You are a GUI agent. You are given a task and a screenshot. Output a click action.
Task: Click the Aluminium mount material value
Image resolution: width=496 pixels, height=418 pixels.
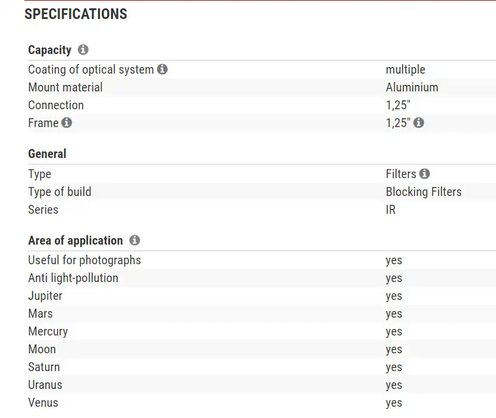click(412, 87)
